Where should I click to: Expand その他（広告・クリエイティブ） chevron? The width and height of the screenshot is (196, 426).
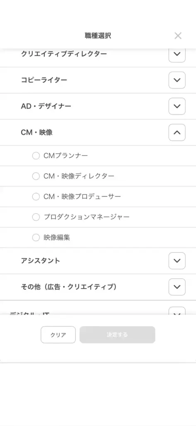(177, 287)
